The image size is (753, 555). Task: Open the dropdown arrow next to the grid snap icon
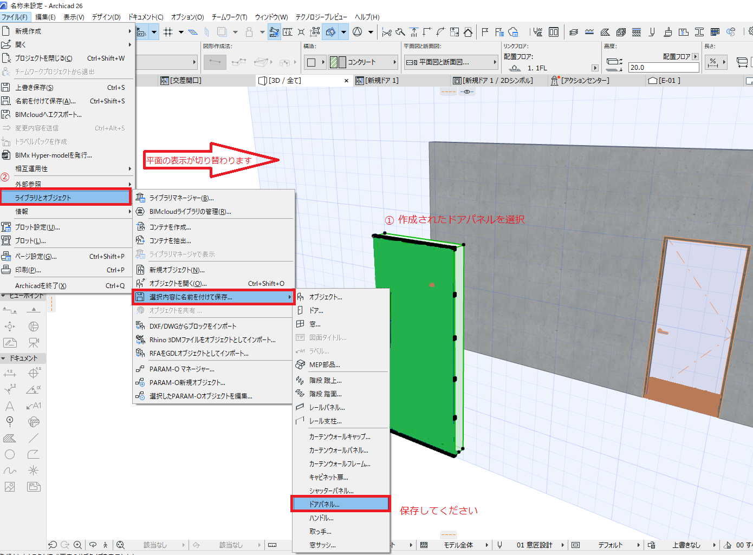181,32
